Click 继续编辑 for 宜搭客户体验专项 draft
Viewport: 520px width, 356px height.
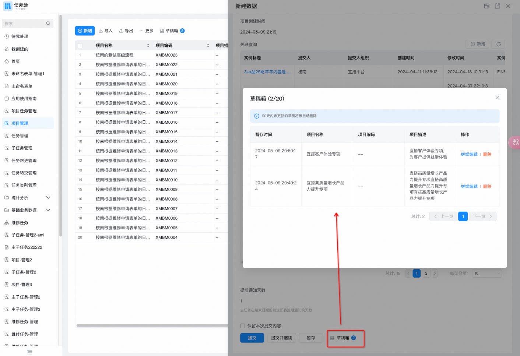(469, 154)
